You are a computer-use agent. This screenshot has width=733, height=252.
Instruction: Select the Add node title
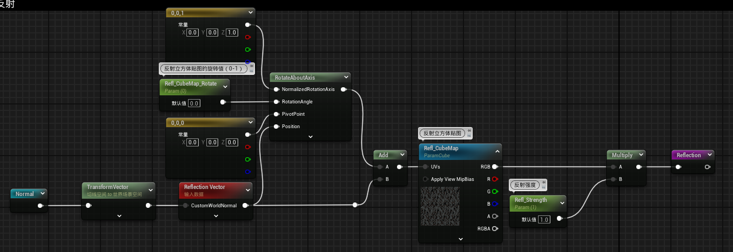tap(384, 155)
